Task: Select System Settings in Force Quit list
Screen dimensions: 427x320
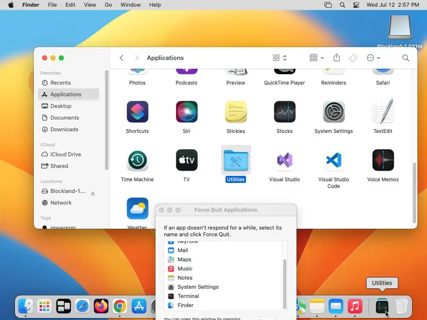Action: [224, 287]
